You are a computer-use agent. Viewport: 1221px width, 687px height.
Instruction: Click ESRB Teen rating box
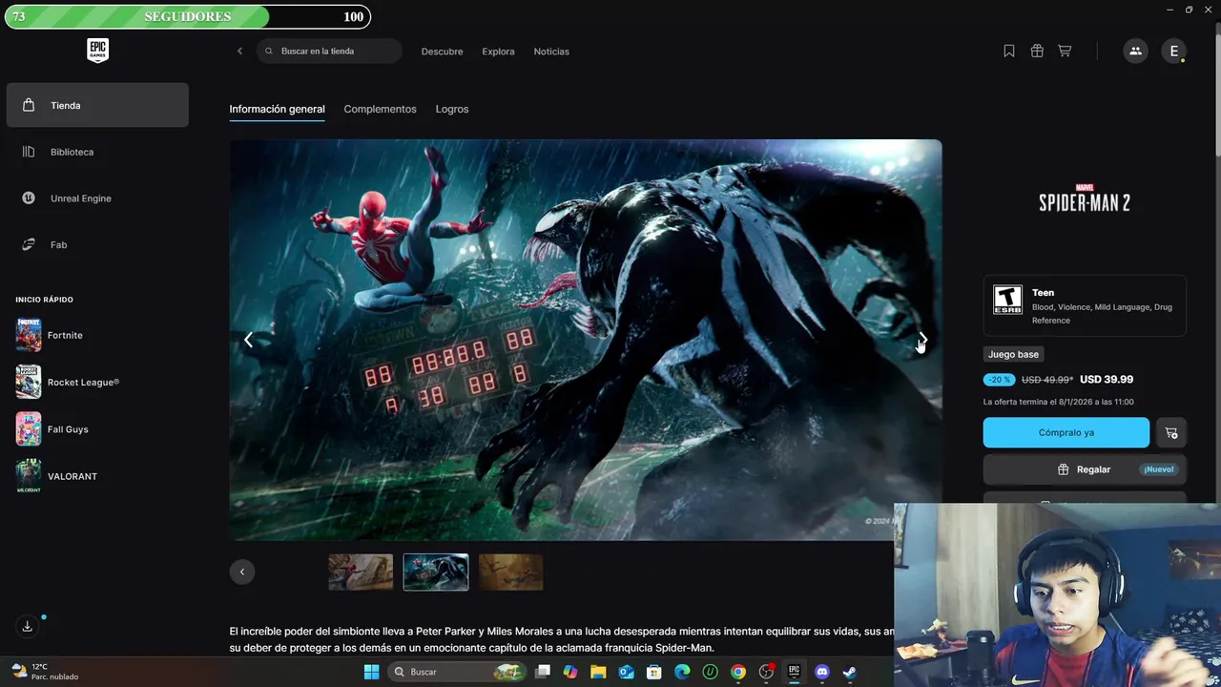pyautogui.click(x=1085, y=306)
